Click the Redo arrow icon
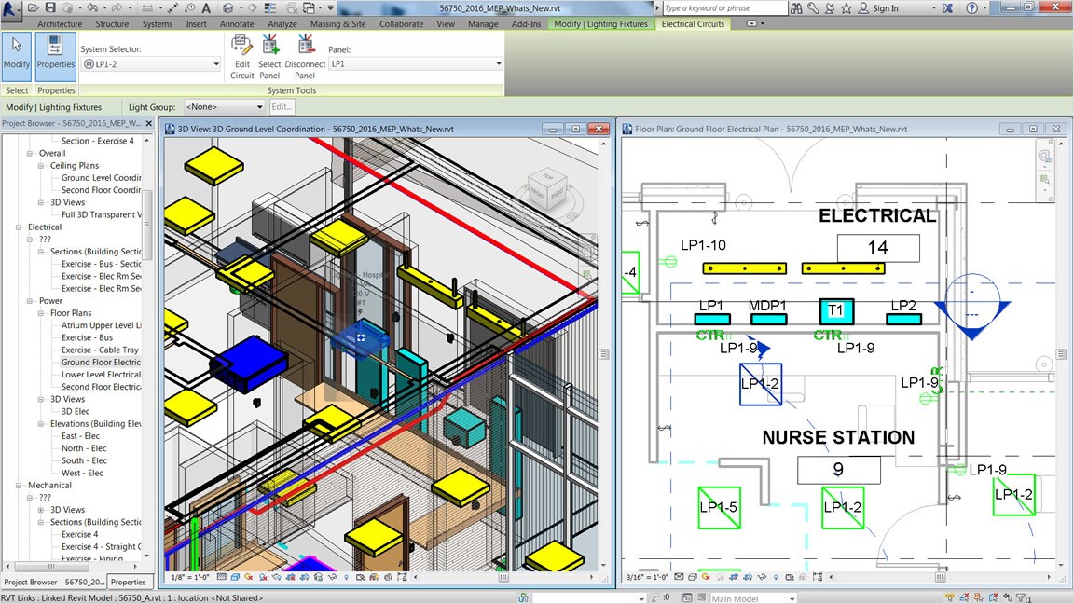This screenshot has width=1074, height=604. tap(117, 7)
